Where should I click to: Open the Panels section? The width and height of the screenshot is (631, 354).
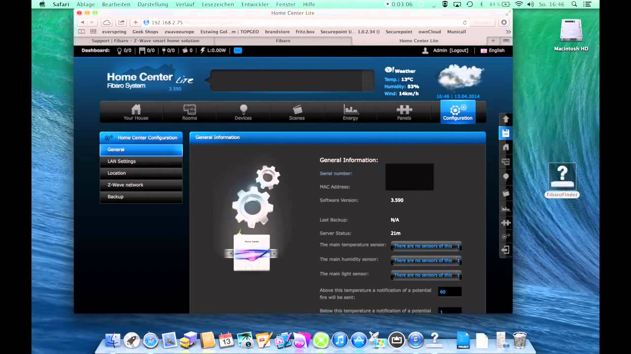pyautogui.click(x=404, y=112)
